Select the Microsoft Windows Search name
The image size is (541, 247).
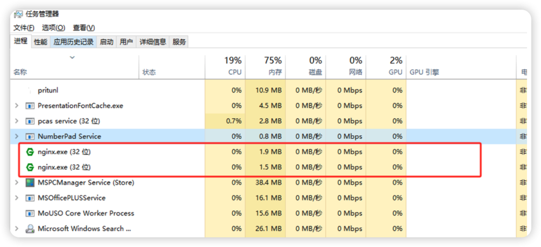tap(85, 229)
